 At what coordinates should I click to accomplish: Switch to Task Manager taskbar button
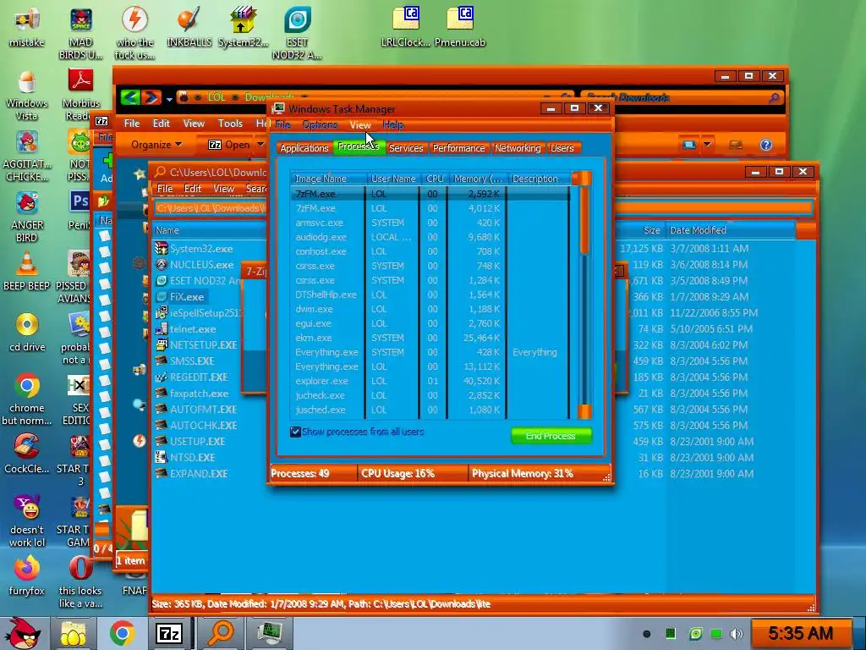(x=269, y=633)
